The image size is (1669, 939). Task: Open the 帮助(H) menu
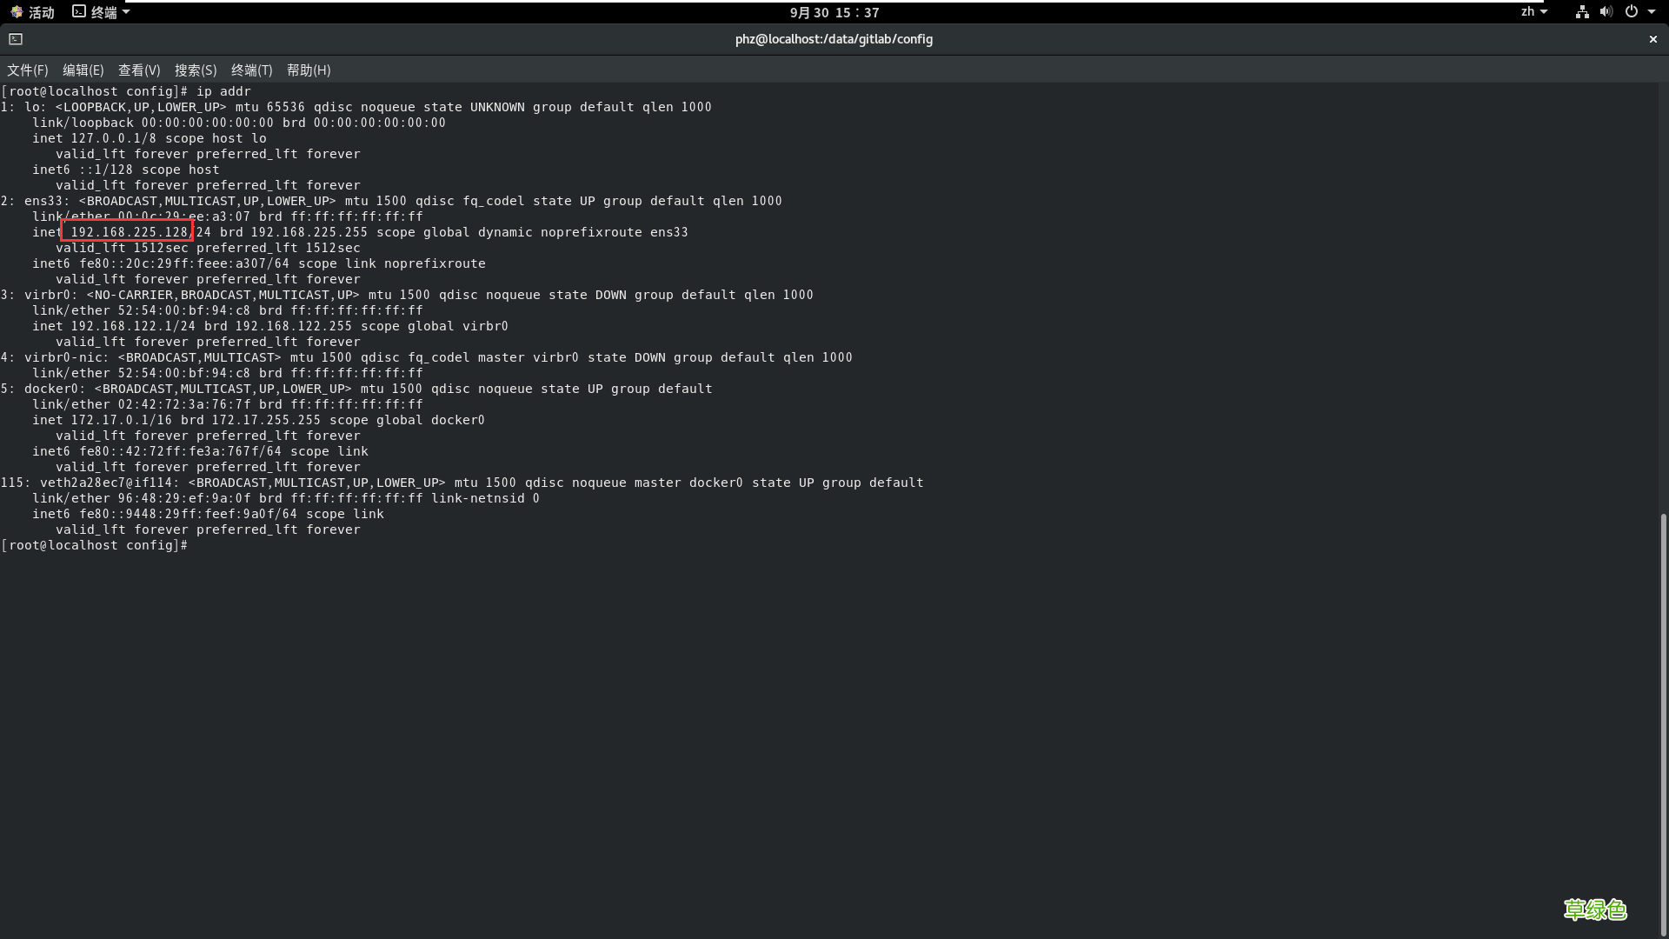pyautogui.click(x=309, y=70)
